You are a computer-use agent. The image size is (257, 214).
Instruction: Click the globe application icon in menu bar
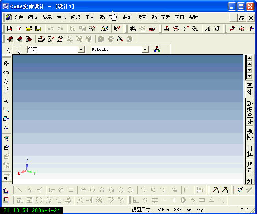pyautogui.click(x=9, y=17)
